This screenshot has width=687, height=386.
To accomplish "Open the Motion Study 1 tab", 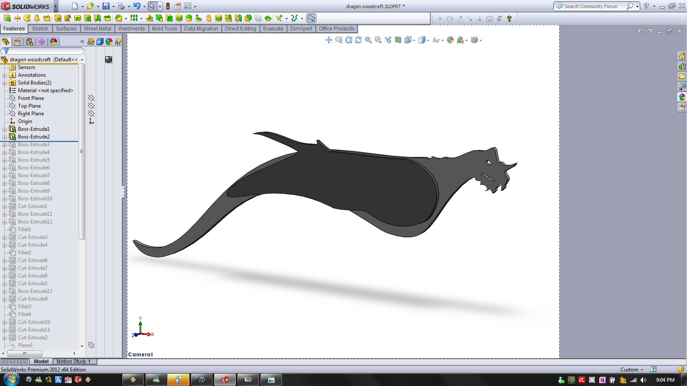I will tap(73, 362).
